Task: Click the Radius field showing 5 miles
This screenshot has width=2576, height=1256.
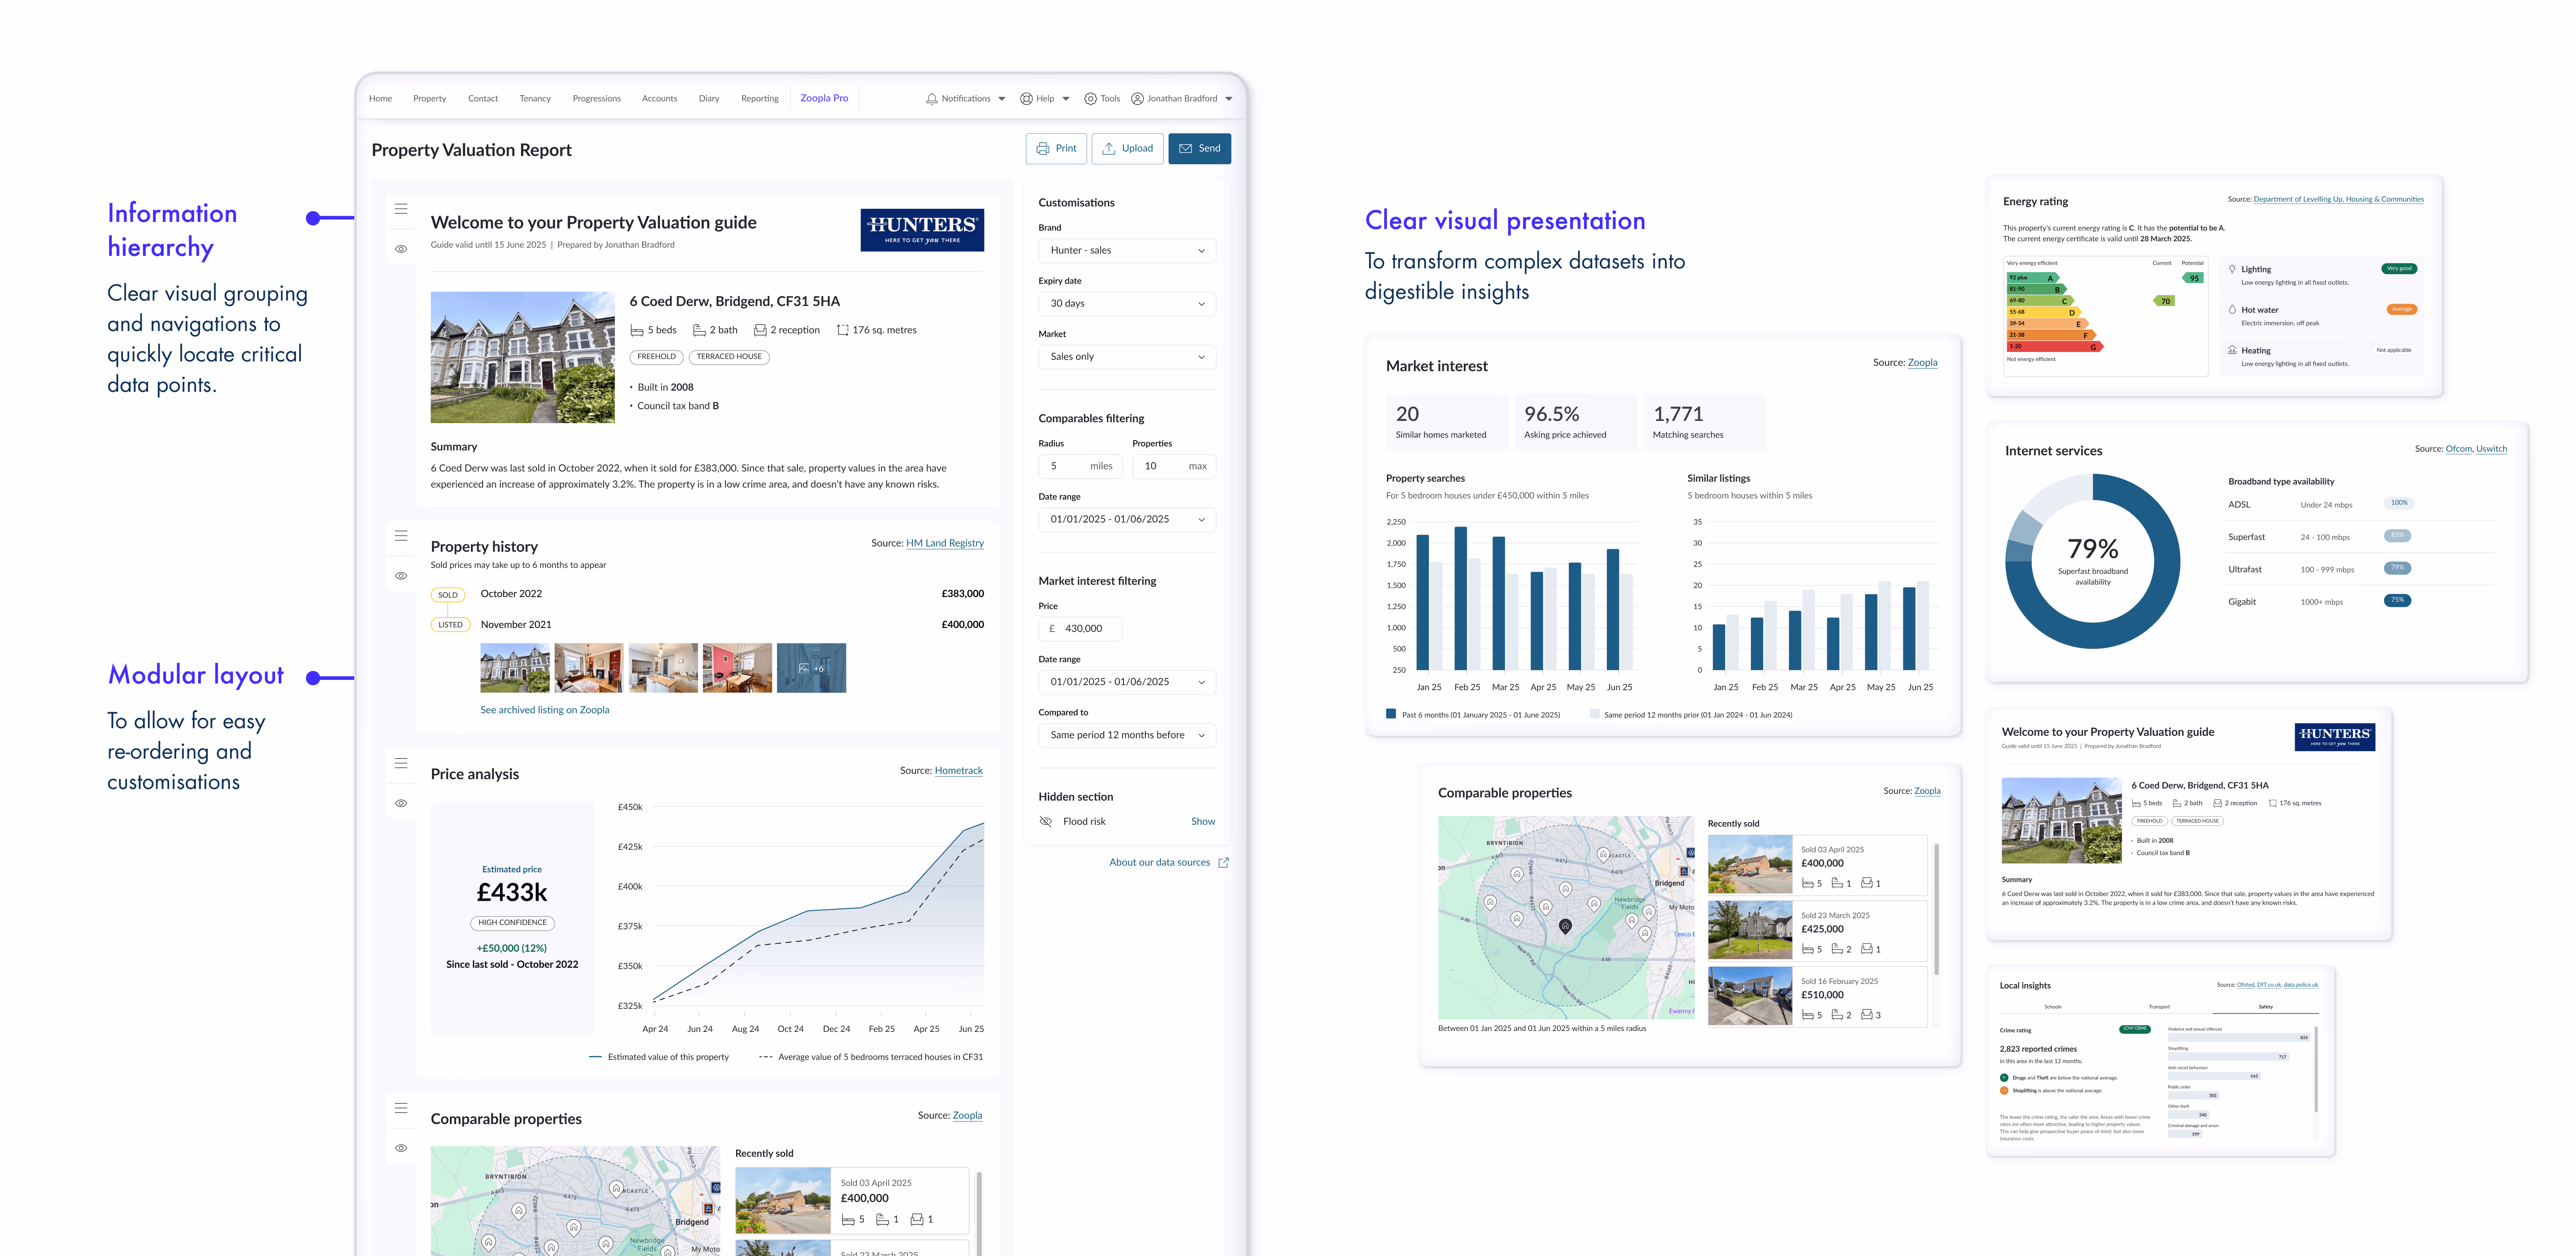Action: click(1081, 466)
